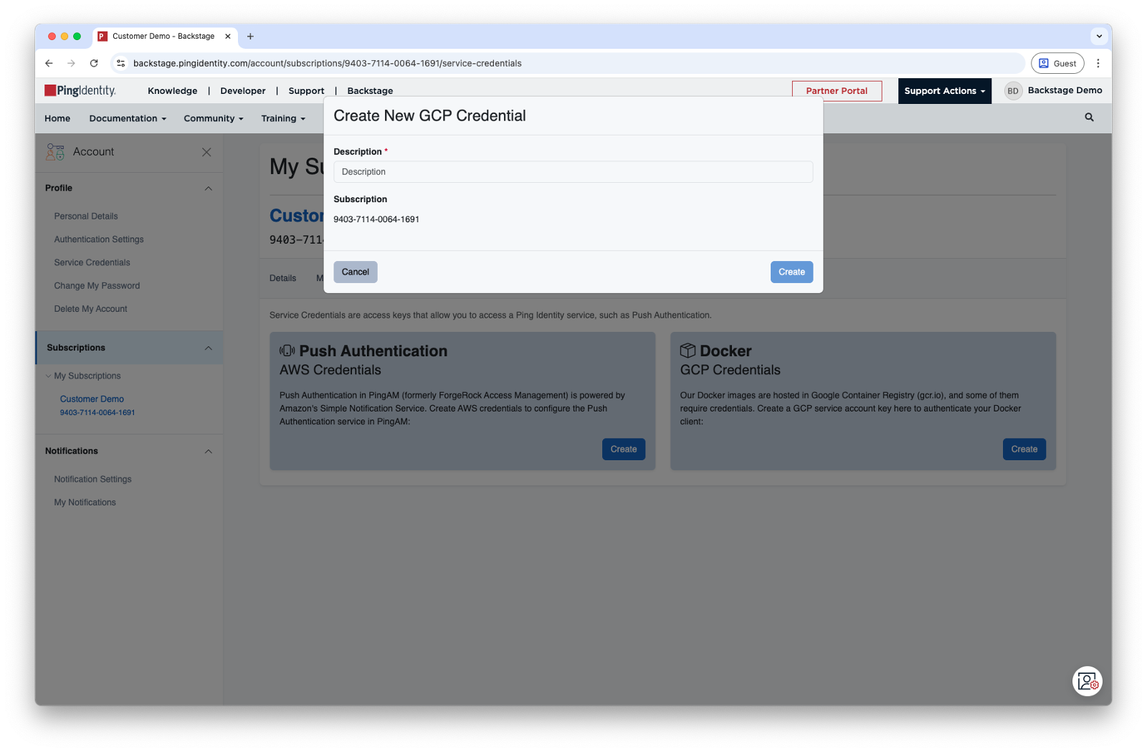Click the search magnifier icon
Screen dimensions: 1147x752
(1089, 118)
